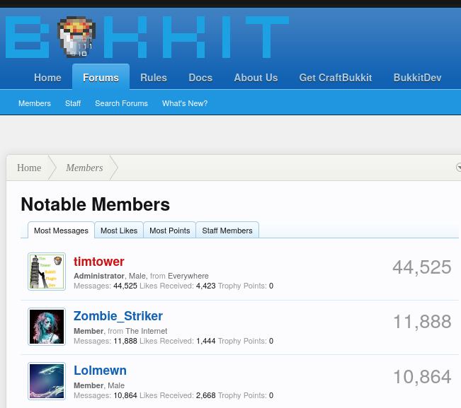
Task: Click Members in the breadcrumb
Action: (x=84, y=168)
